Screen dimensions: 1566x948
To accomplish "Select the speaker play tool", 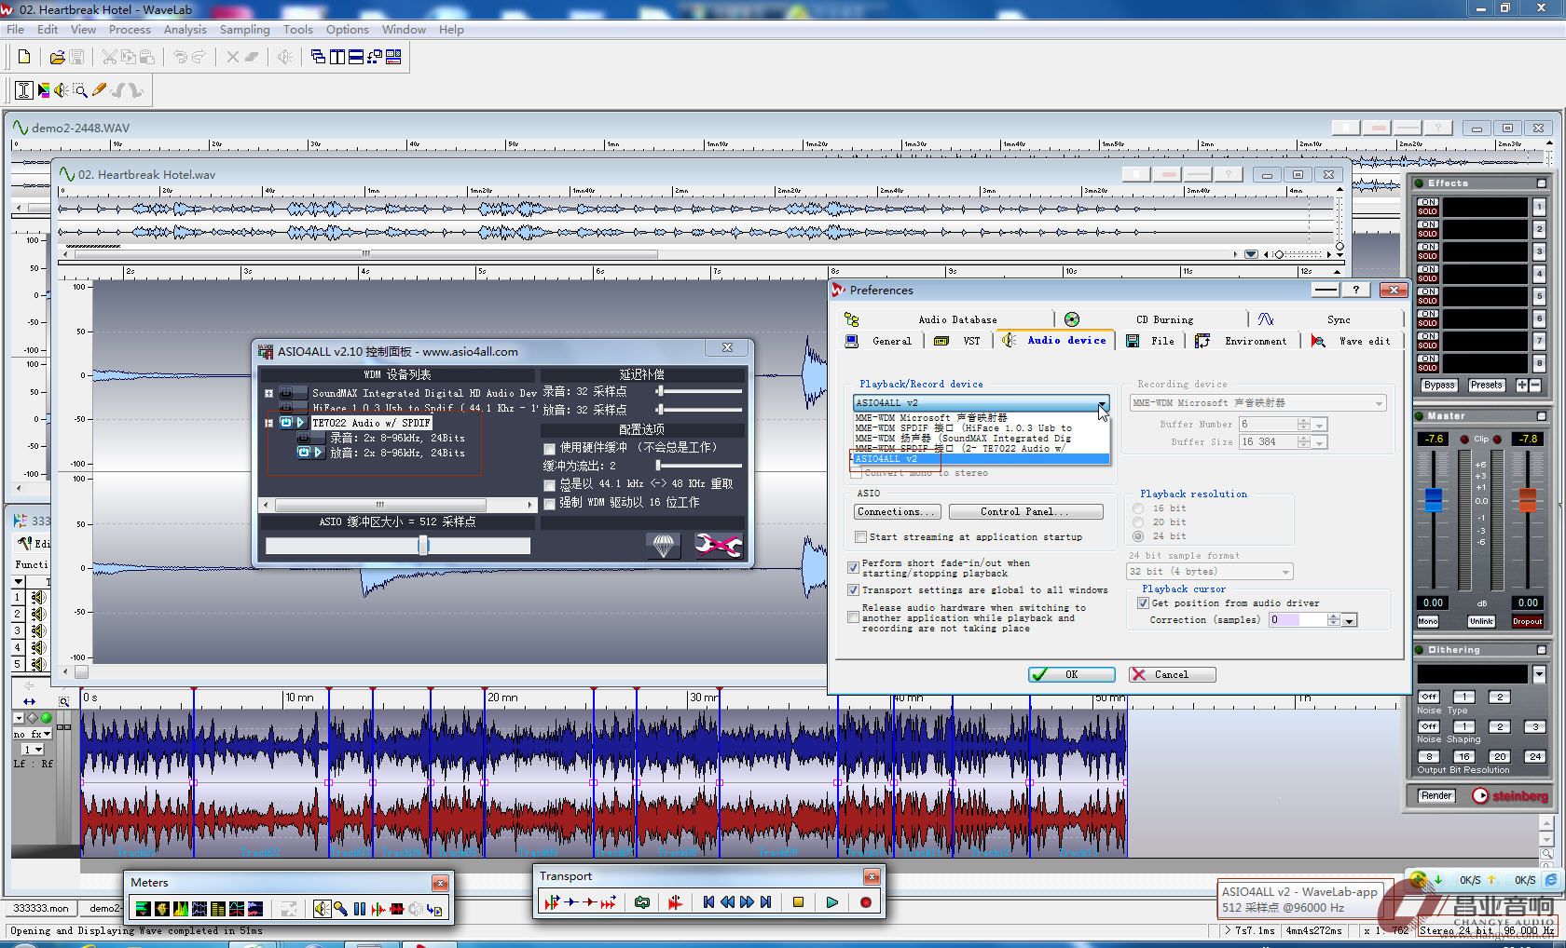I will pyautogui.click(x=61, y=90).
